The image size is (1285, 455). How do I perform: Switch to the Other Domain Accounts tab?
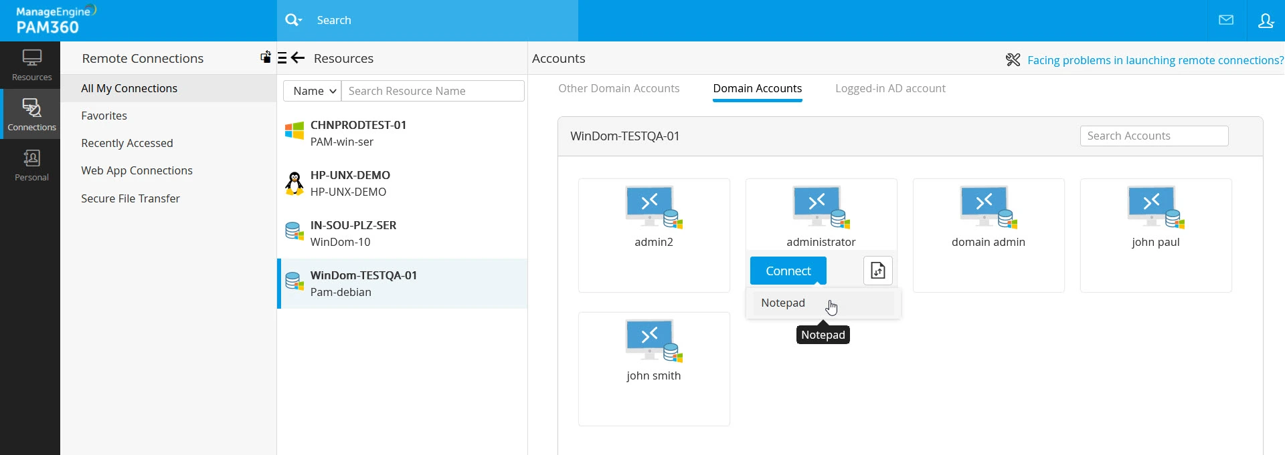click(x=618, y=88)
